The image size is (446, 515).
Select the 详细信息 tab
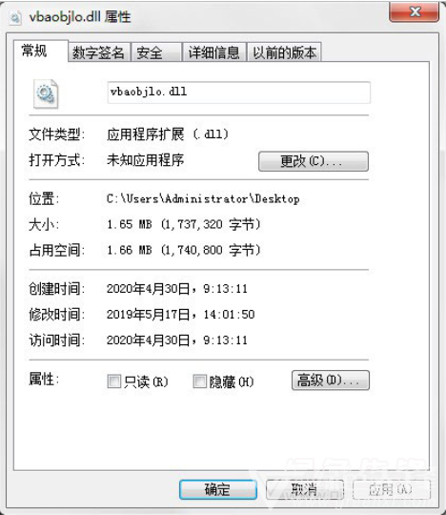pyautogui.click(x=214, y=52)
